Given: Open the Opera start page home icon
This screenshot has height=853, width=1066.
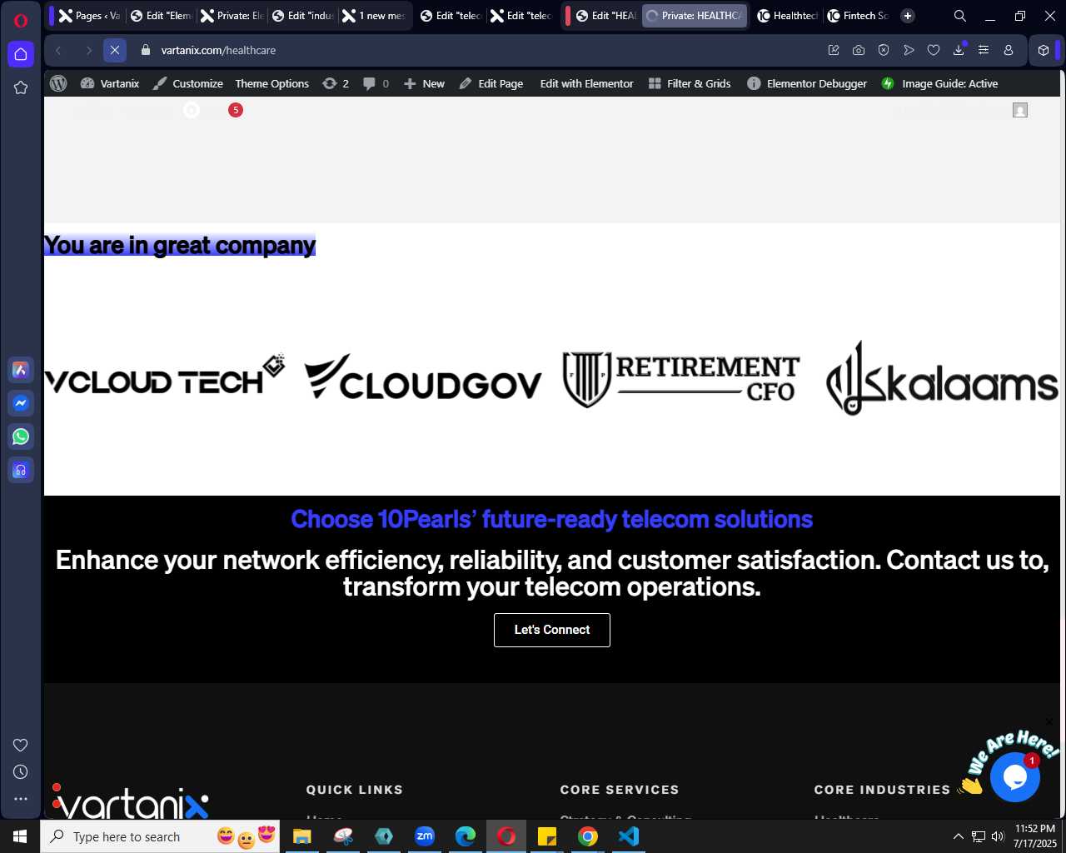Looking at the screenshot, I should (x=21, y=54).
